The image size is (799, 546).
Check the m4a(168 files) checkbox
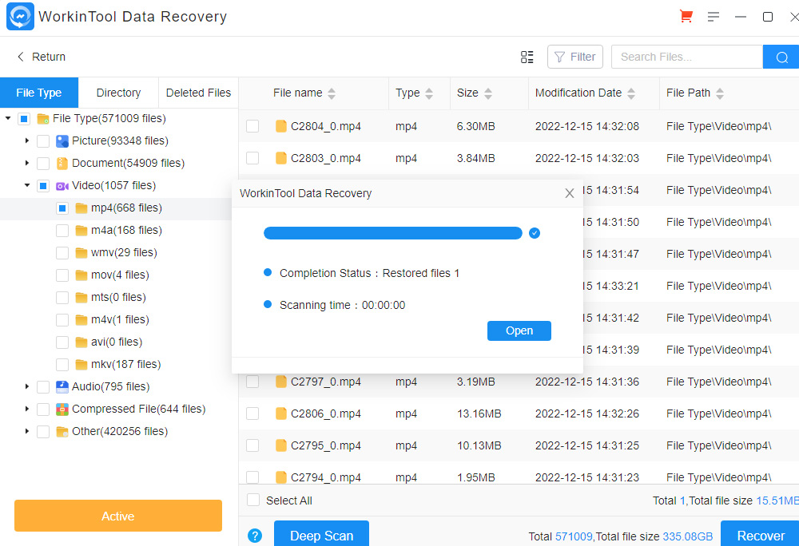tap(62, 231)
